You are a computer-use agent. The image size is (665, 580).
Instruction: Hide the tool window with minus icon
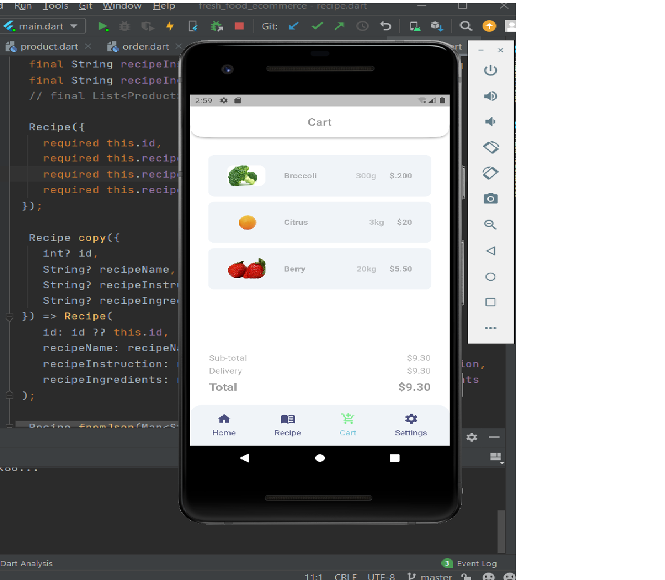pyautogui.click(x=494, y=437)
